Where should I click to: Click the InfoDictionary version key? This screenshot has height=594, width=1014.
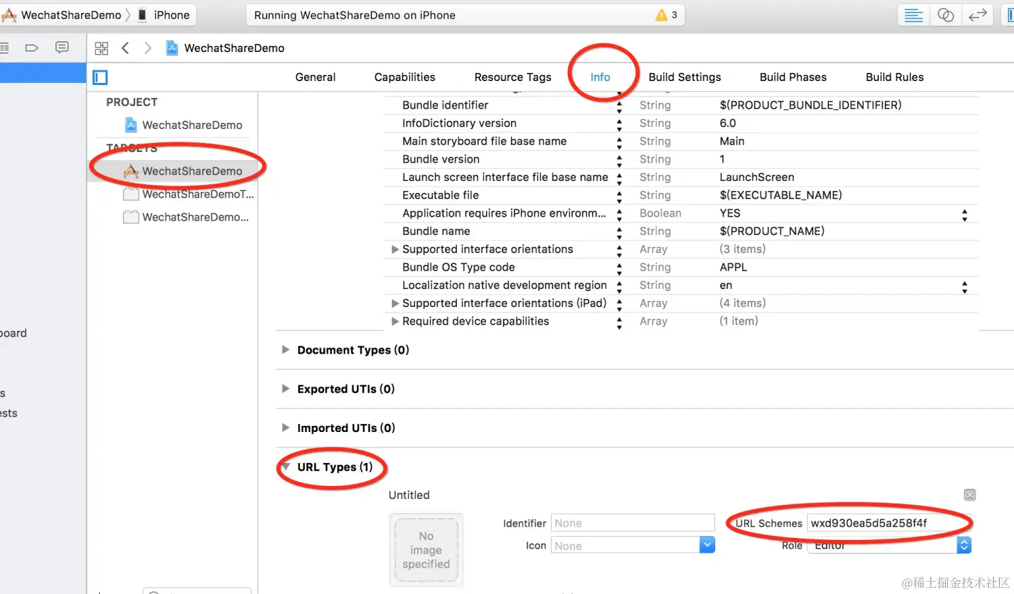(459, 123)
